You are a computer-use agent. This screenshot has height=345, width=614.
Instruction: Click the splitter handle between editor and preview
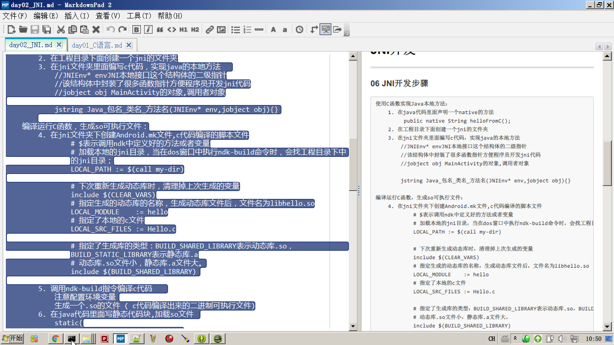(x=359, y=190)
